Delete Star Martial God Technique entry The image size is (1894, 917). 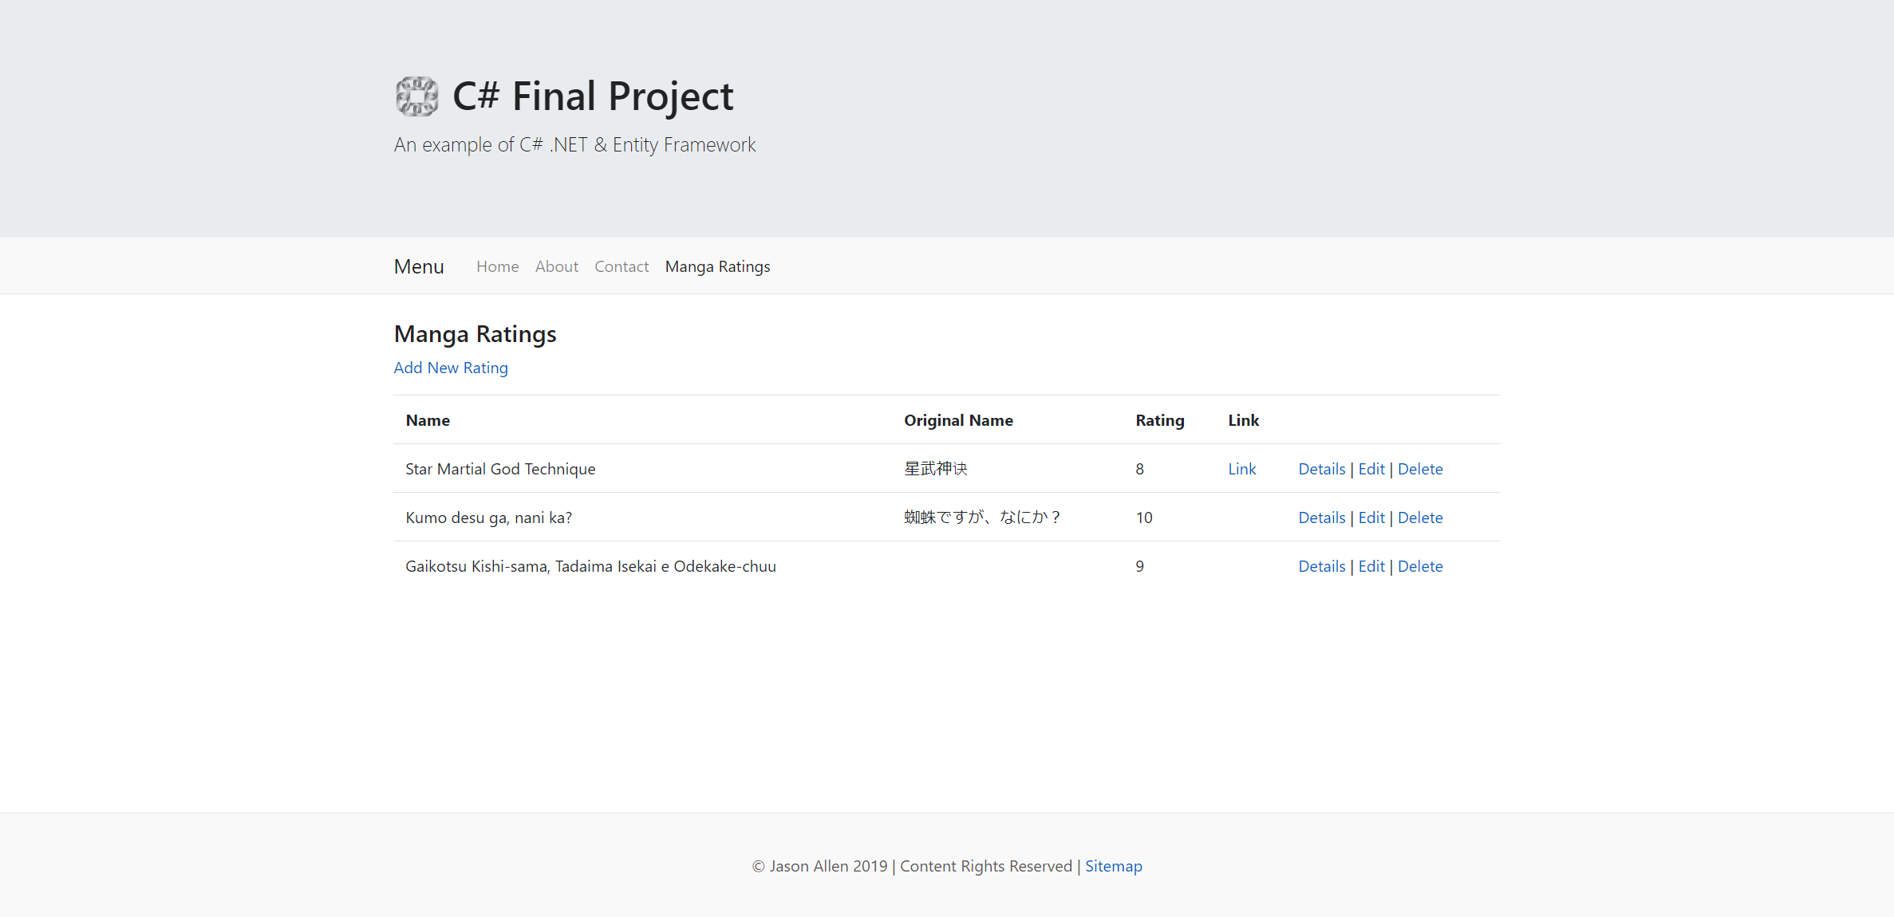(x=1419, y=469)
